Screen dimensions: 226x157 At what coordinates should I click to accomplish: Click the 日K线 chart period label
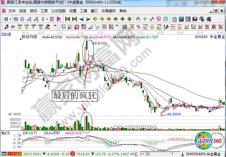[x=6, y=34]
